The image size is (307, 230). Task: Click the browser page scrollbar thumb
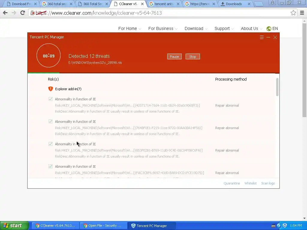pyautogui.click(x=304, y=70)
